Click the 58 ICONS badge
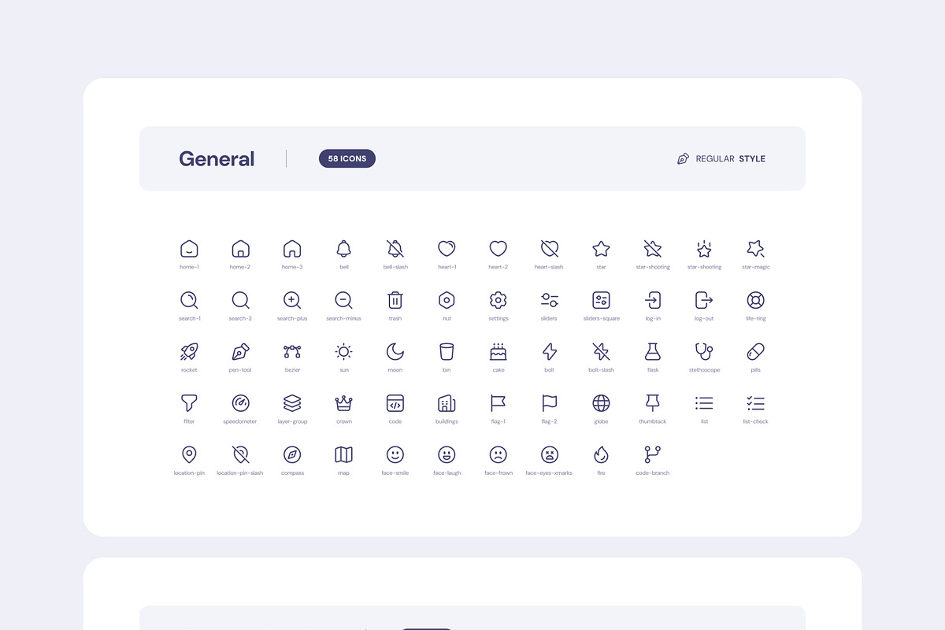Screen dimensions: 945x630 (x=347, y=158)
